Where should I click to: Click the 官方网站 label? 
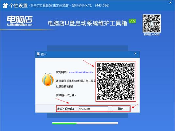click(62, 72)
